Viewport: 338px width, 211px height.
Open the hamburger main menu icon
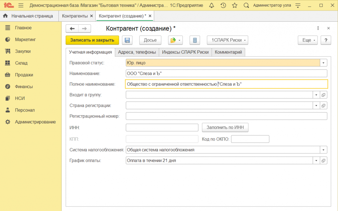point(21,5)
